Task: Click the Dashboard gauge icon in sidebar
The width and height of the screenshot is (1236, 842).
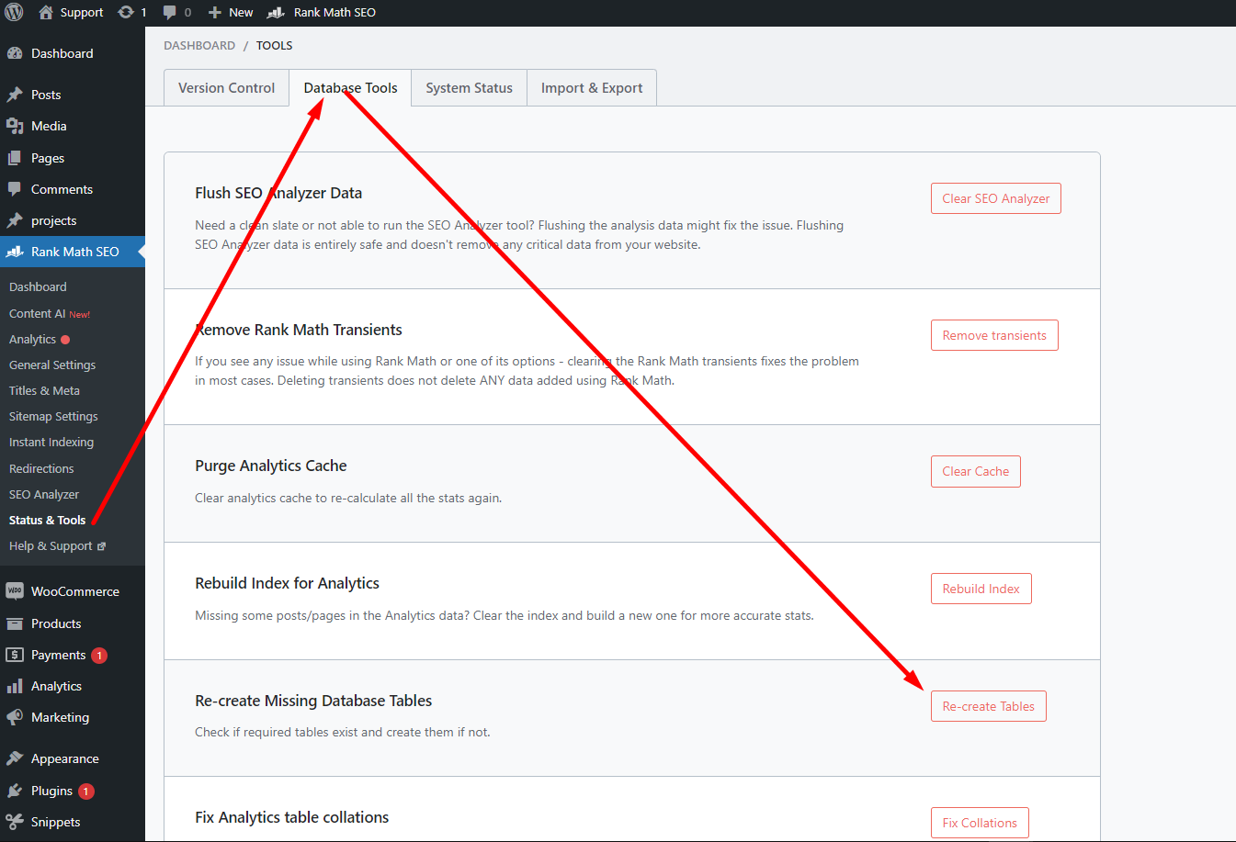Action: point(15,53)
